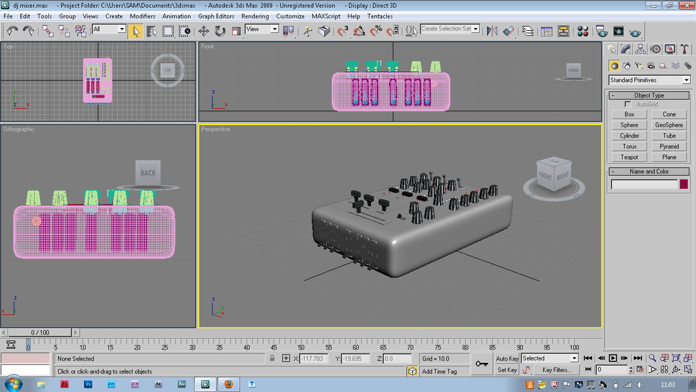This screenshot has width=696, height=392.
Task: Open the Key Filters dialog
Action: click(x=557, y=370)
